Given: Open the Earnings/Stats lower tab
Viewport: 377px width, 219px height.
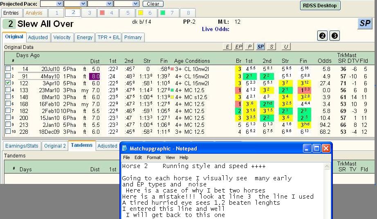Looking at the screenshot, I should tap(22, 146).
